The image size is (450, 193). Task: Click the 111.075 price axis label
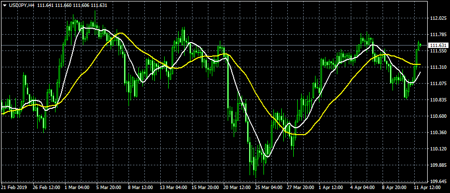pyautogui.click(x=438, y=84)
